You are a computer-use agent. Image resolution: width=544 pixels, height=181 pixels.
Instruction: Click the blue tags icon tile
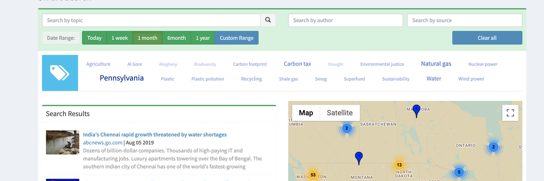(60, 73)
